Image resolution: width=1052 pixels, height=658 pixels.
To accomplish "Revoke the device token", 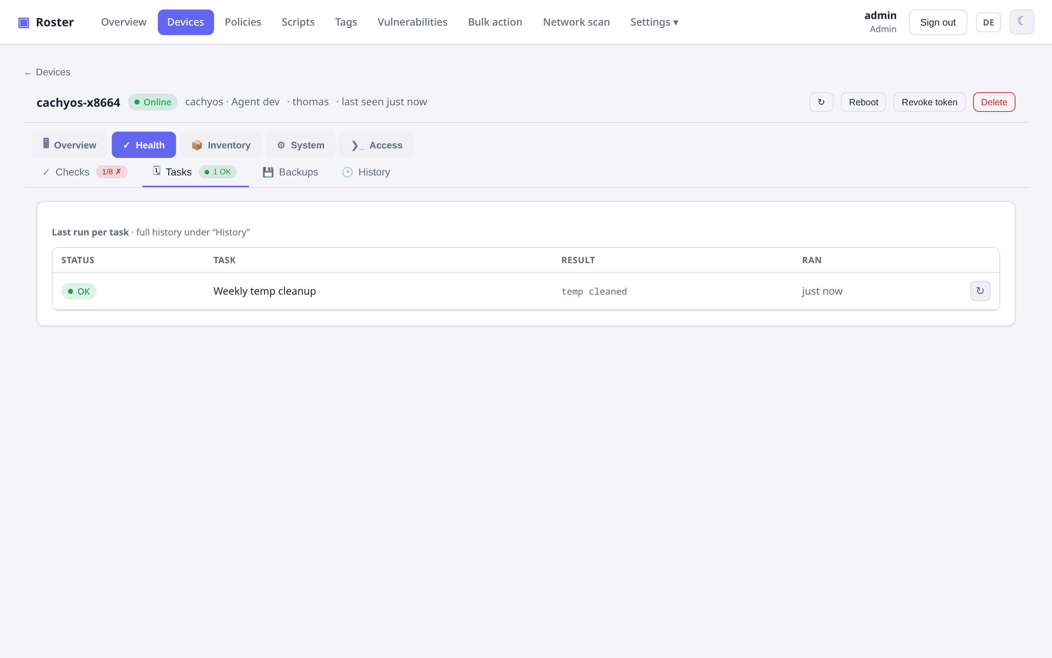I will (x=929, y=102).
